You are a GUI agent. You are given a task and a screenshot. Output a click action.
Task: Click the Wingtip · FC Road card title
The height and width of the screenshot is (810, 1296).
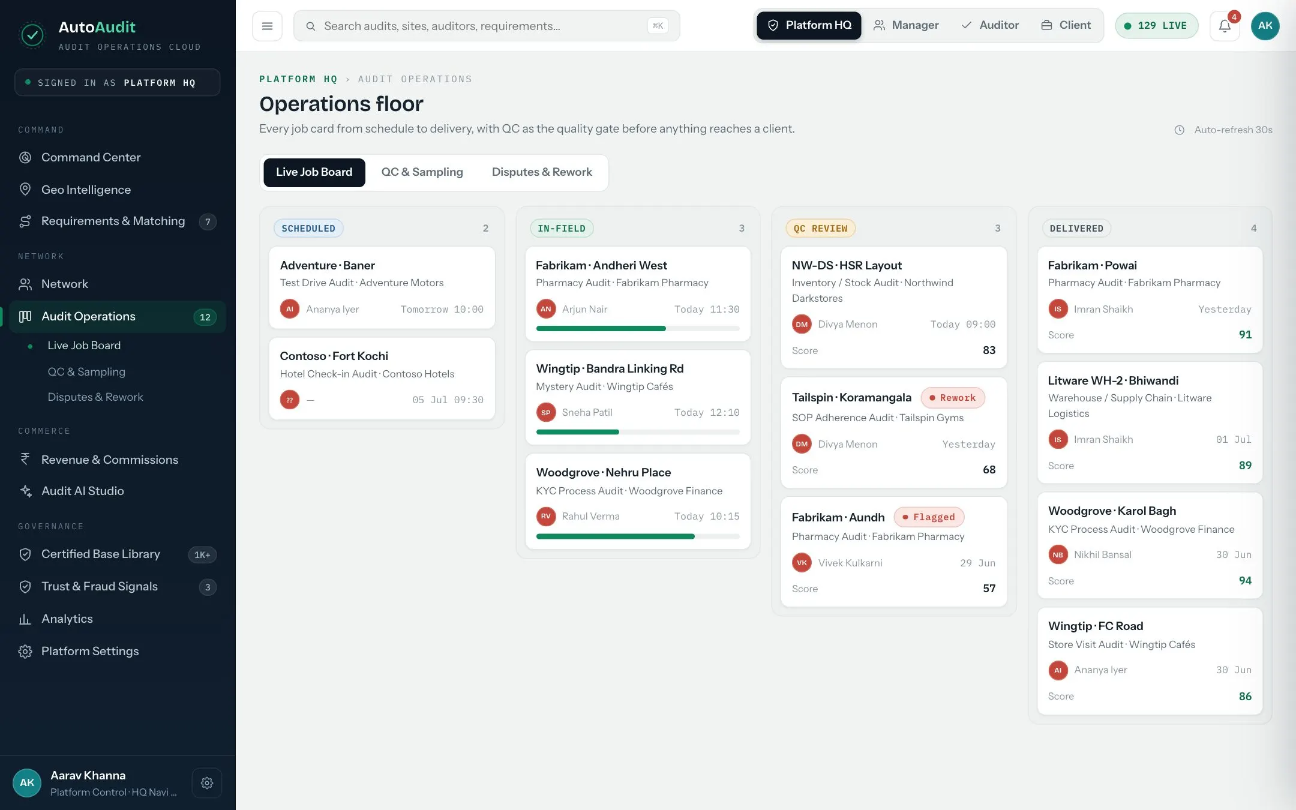click(1095, 626)
